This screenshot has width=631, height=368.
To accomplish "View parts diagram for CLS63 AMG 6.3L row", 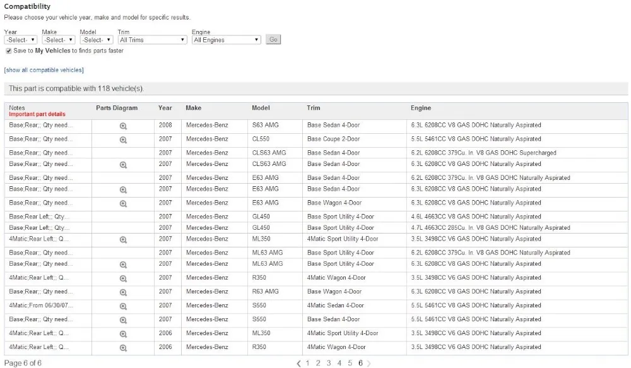I will click(123, 165).
